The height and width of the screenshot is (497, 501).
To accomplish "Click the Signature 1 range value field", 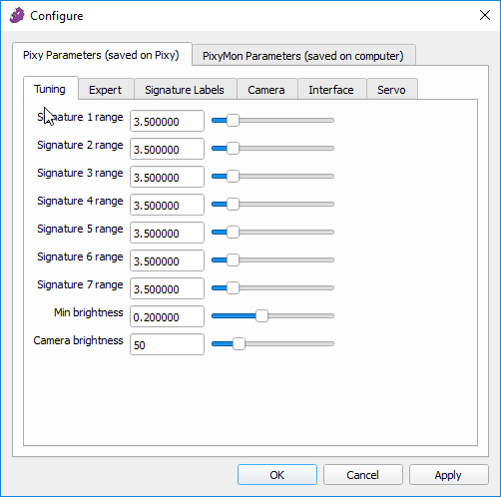I will coord(167,121).
